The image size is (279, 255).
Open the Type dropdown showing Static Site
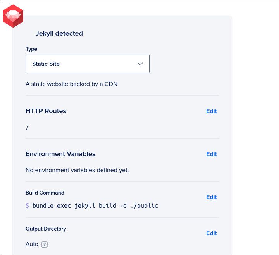tap(87, 64)
